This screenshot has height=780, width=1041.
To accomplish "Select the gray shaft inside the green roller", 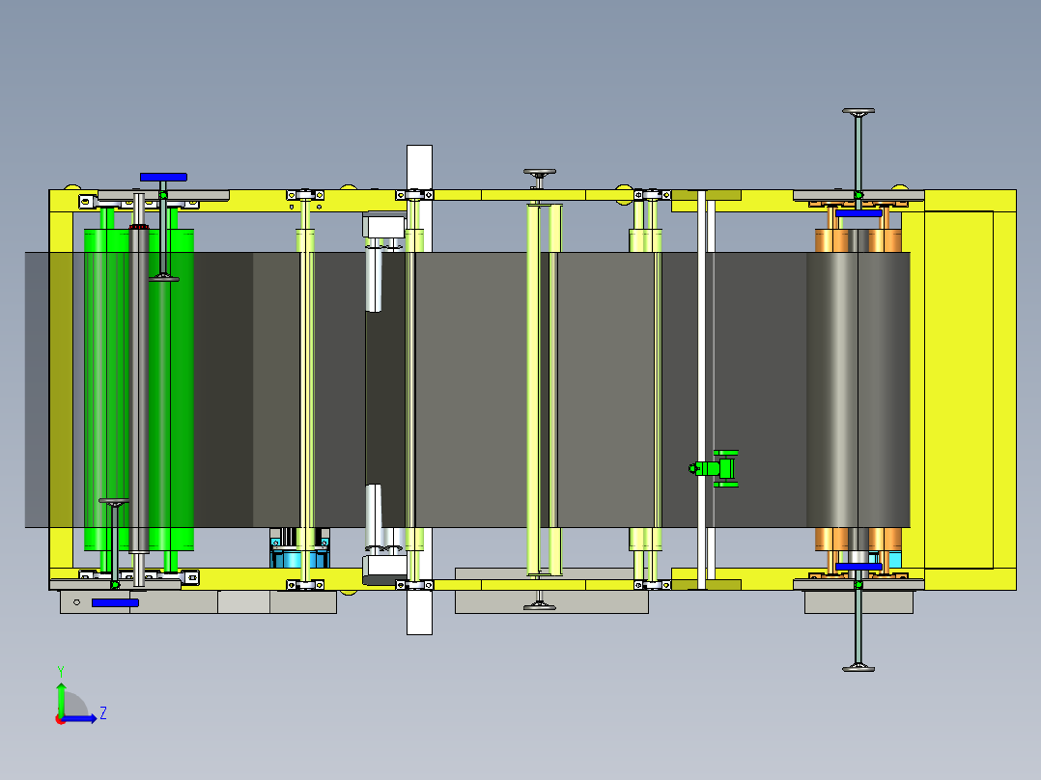I will click(139, 389).
